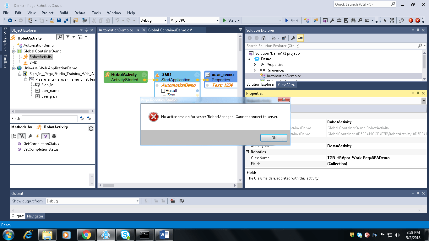Click the Solution Explorer wrench properties icon
This screenshot has width=429, height=241.
coord(293,38)
